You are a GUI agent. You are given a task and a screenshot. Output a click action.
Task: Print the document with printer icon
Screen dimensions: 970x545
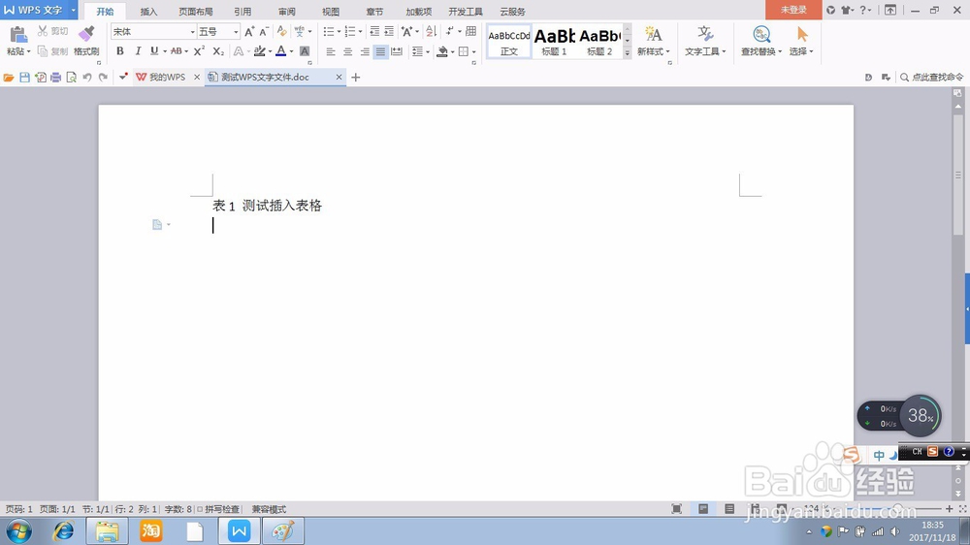55,78
